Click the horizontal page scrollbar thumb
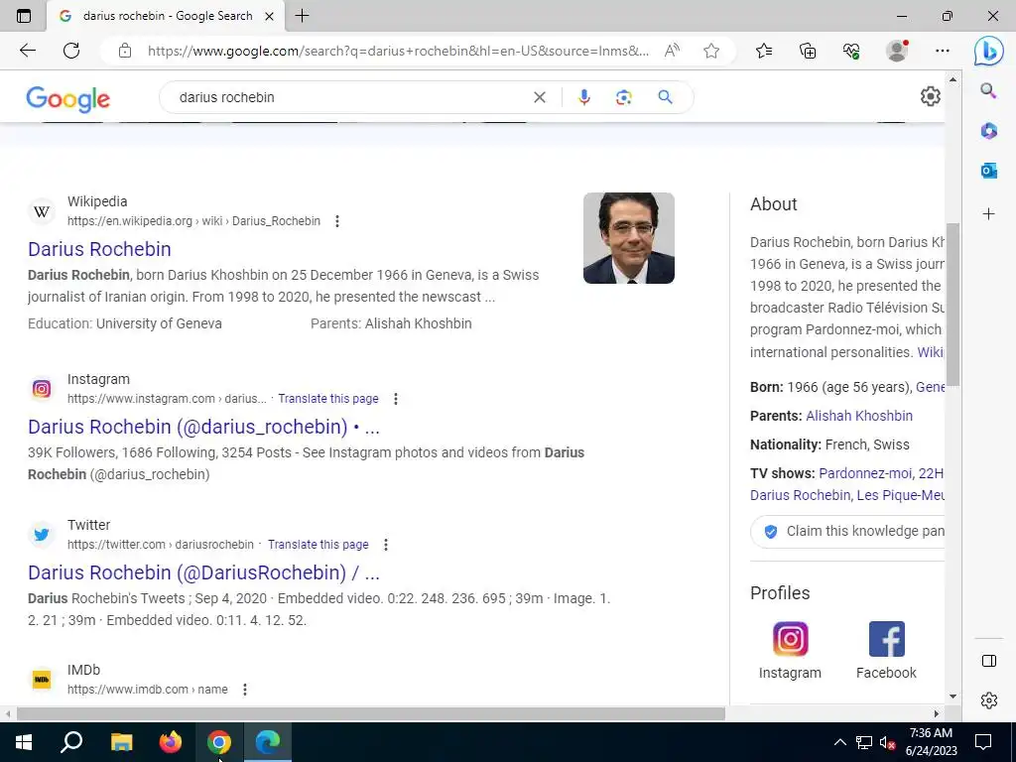The width and height of the screenshot is (1016, 762). click(x=371, y=713)
